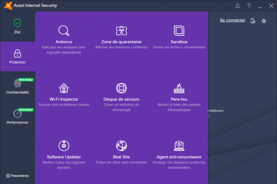Viewport: 277px width, 184px height.
Task: Click 'Testez les fichiers virtuellement' text
Action: 179,47
